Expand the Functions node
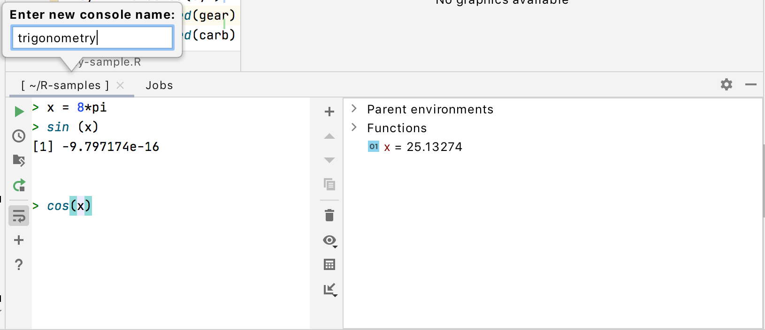The width and height of the screenshot is (765, 330). [354, 127]
